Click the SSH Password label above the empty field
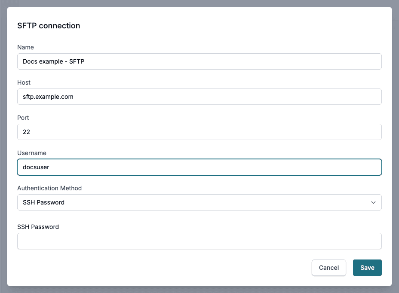The height and width of the screenshot is (293, 399). click(38, 227)
